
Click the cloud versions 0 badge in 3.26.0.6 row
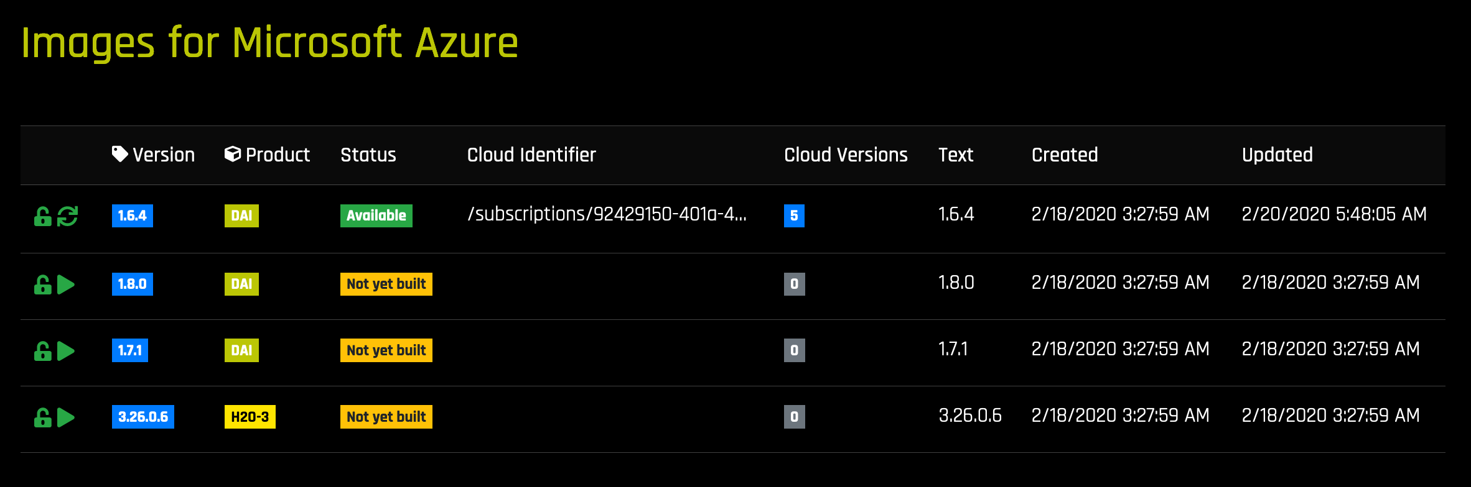tap(795, 417)
